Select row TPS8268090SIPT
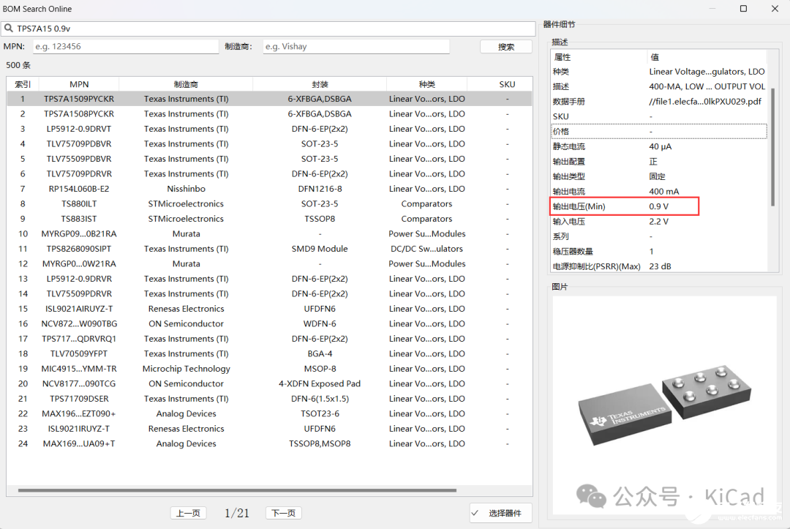790x529 pixels. (269, 249)
